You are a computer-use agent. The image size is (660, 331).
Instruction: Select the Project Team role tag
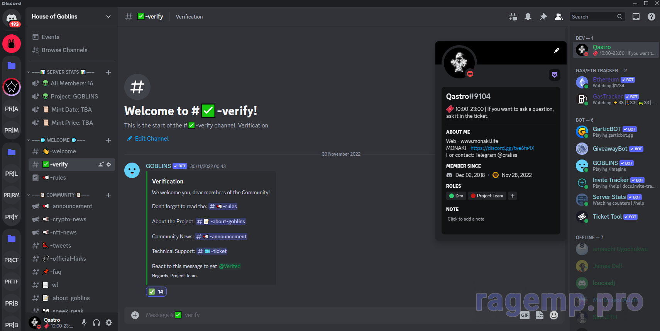point(487,196)
